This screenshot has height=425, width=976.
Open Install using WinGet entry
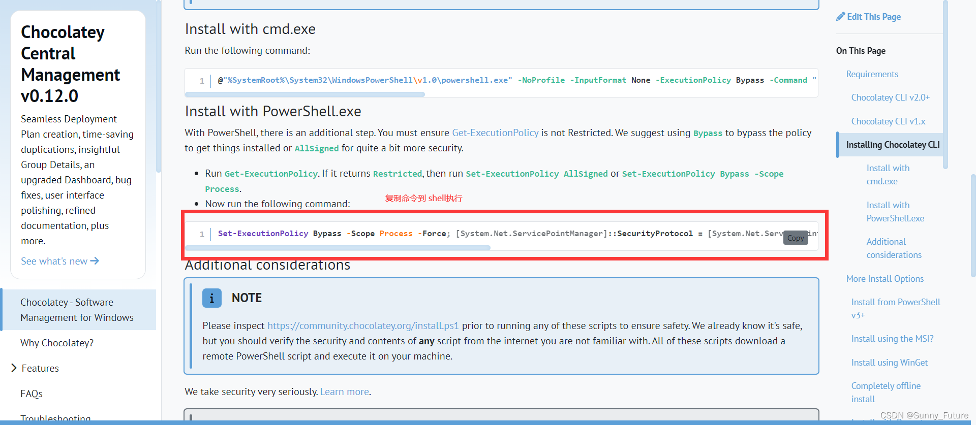pos(890,363)
